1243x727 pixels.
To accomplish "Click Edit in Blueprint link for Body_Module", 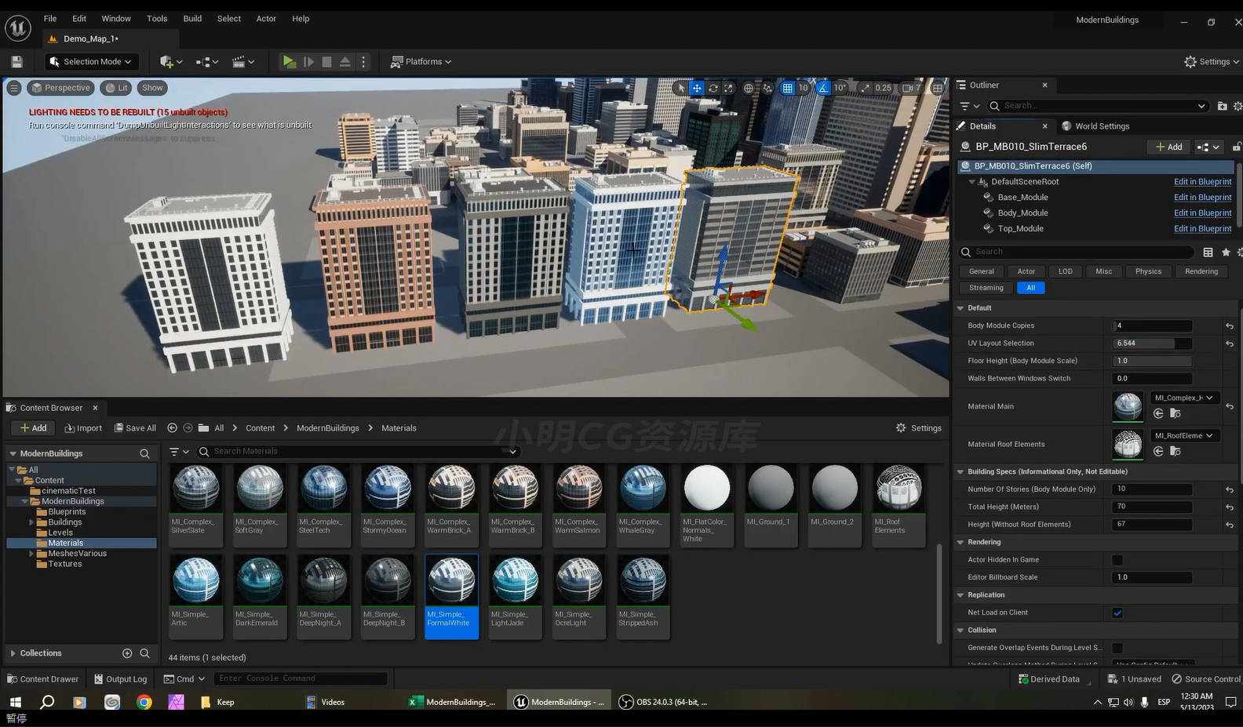I will (x=1202, y=213).
